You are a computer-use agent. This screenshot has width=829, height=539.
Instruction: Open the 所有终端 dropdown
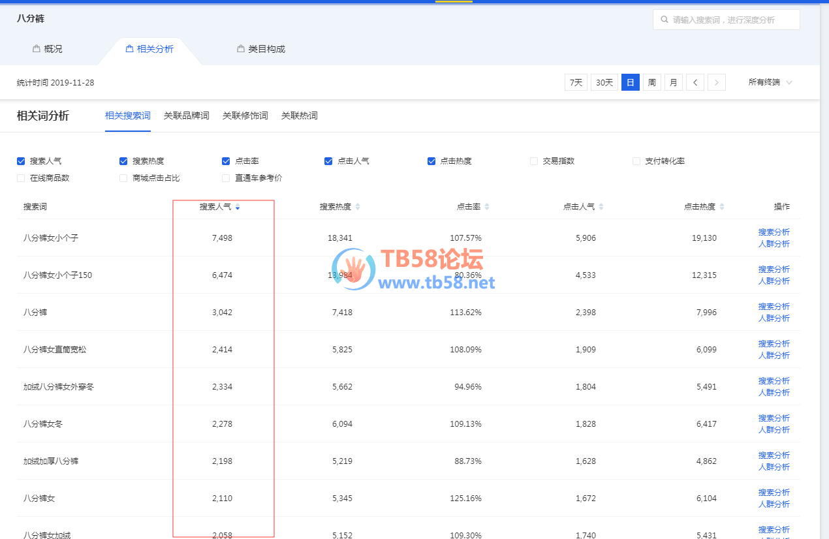click(770, 82)
